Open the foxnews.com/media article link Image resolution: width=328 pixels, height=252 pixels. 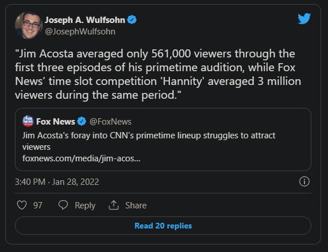pyautogui.click(x=82, y=158)
